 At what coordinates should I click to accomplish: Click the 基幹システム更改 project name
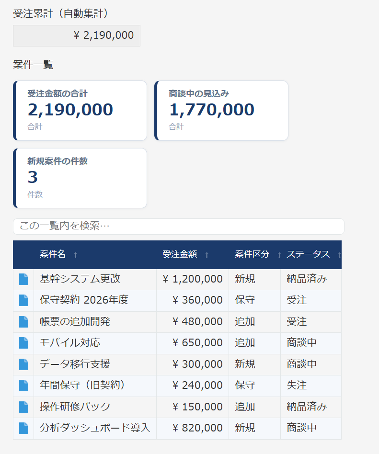point(80,279)
